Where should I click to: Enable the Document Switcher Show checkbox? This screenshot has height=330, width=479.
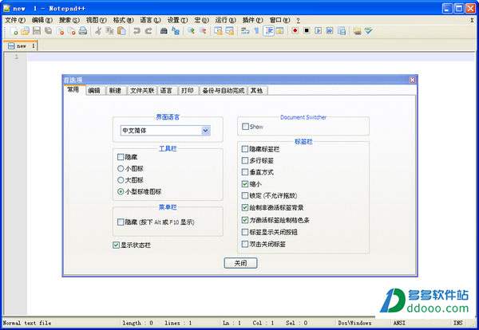tap(245, 126)
